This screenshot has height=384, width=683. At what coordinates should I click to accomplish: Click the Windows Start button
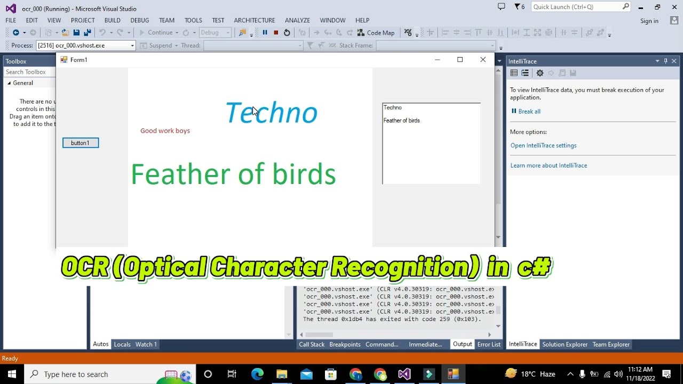(x=12, y=374)
